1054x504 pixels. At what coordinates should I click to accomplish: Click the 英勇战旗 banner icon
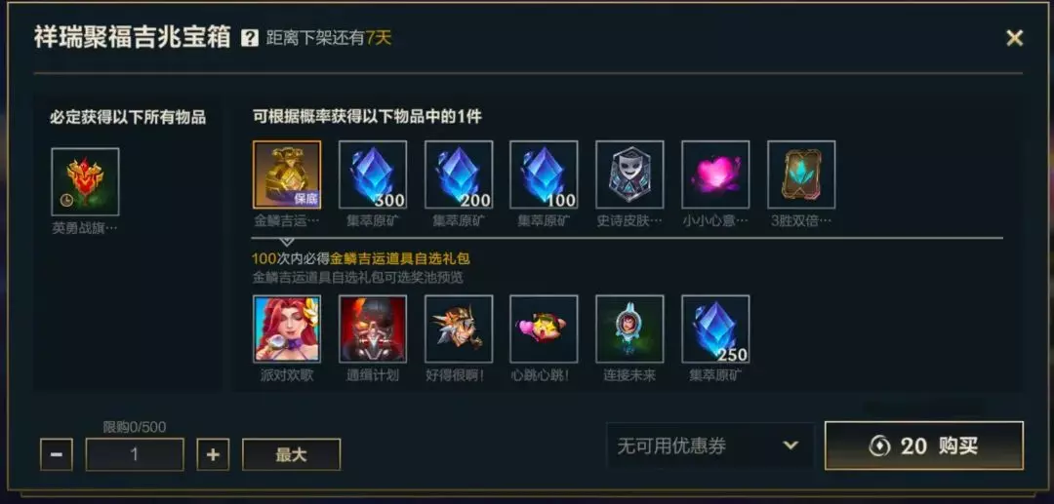pyautogui.click(x=85, y=182)
